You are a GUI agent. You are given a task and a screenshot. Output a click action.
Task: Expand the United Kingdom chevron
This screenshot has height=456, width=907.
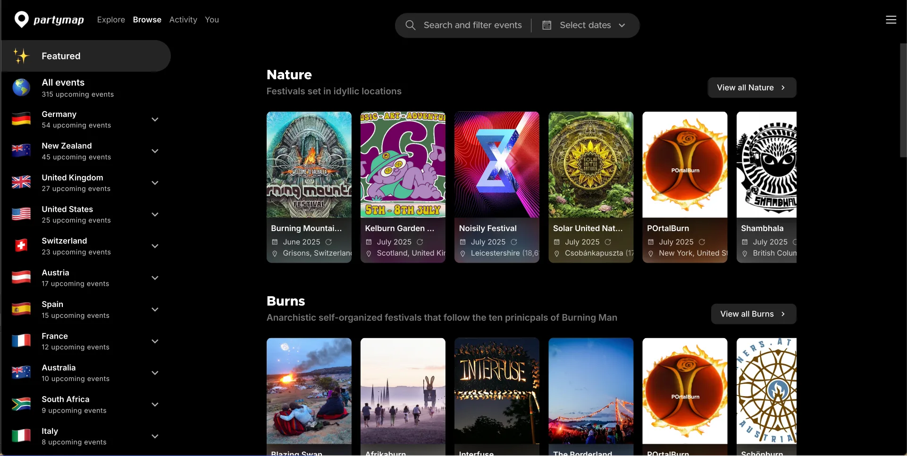155,182
